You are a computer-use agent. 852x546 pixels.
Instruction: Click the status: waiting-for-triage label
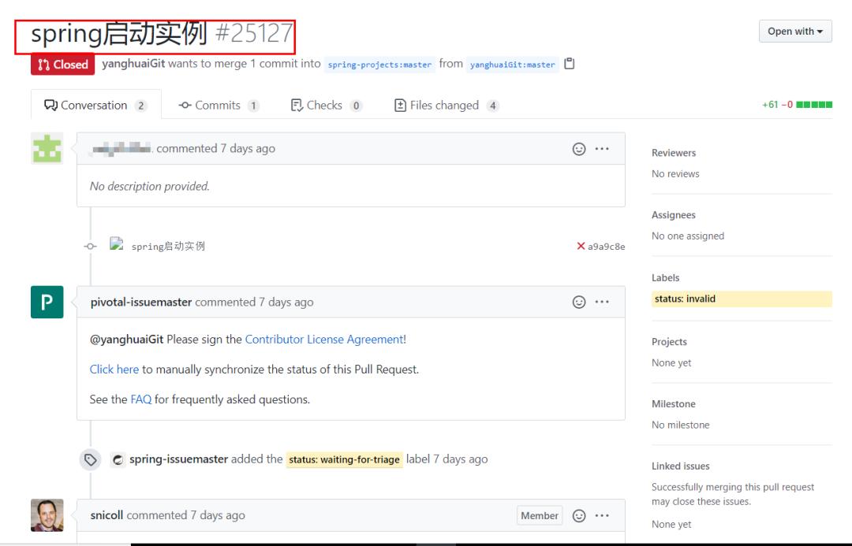346,459
